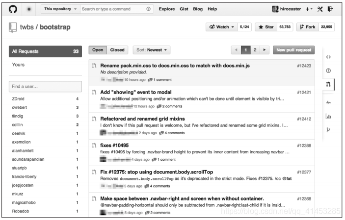Screen dimensions: 345x220
Task: Click pull request icon beside Refactored grid mixins
Action: pyautogui.click(x=94, y=119)
